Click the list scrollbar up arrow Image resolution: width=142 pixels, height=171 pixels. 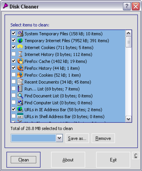[129, 33]
